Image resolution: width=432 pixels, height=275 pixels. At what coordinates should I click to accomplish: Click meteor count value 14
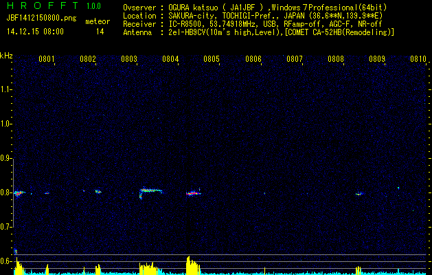coord(100,32)
